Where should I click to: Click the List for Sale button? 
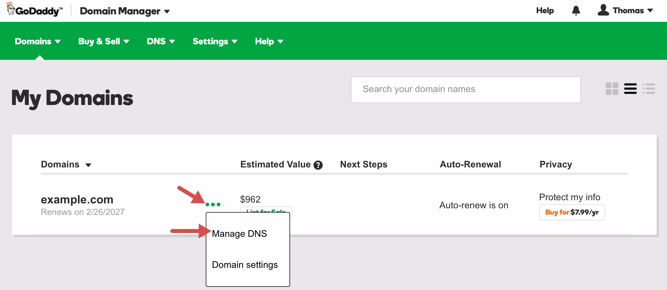pyautogui.click(x=266, y=210)
